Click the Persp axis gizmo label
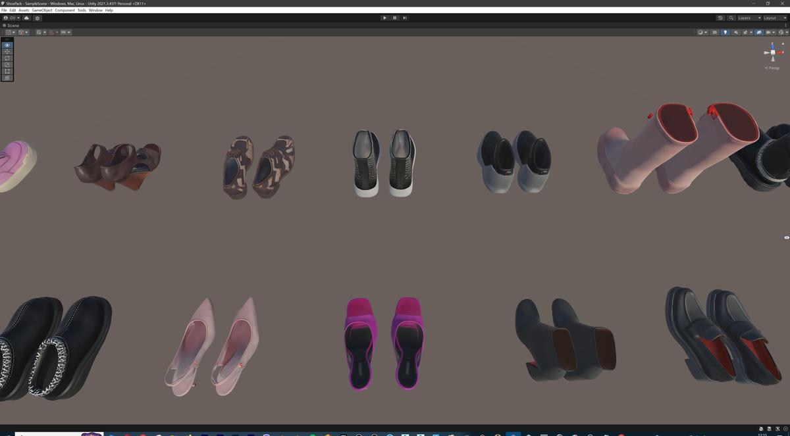 point(772,68)
